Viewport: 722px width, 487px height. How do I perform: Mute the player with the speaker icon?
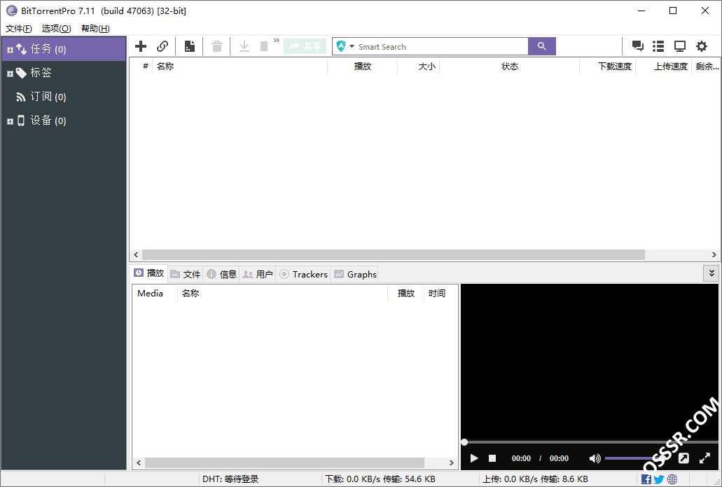coord(595,458)
